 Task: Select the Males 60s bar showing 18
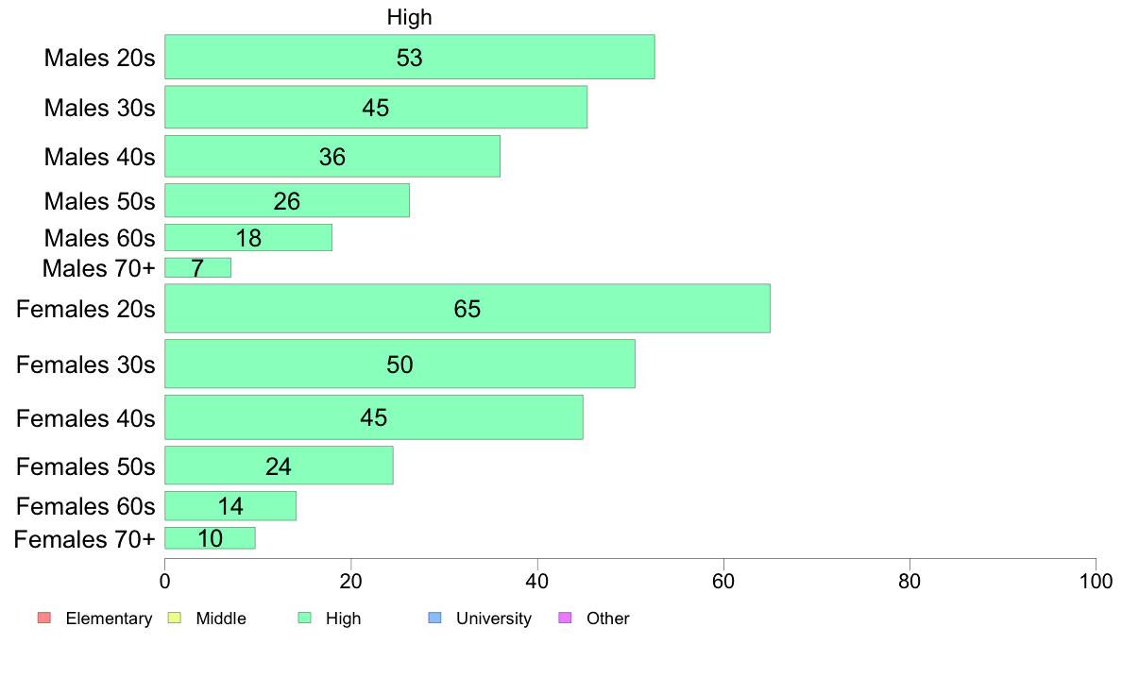(249, 238)
